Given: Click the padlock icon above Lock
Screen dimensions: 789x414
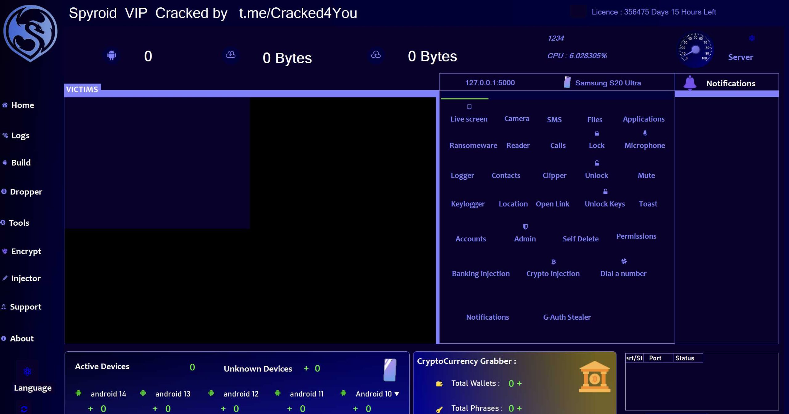Looking at the screenshot, I should click(597, 133).
